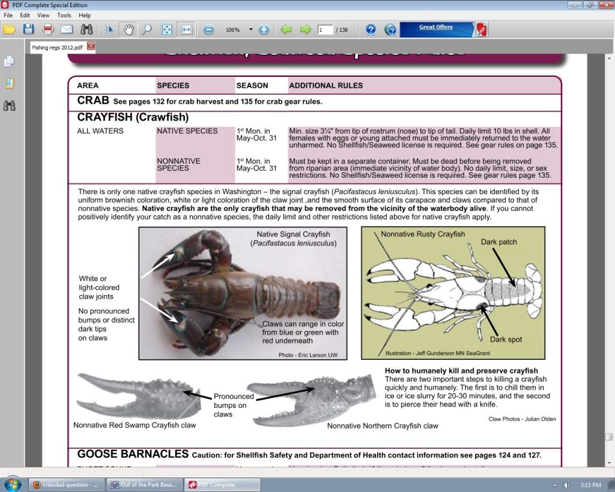Click the Nonnative Rusty Crayfish illustration
Viewport: 615px width, 492px height.
453,293
